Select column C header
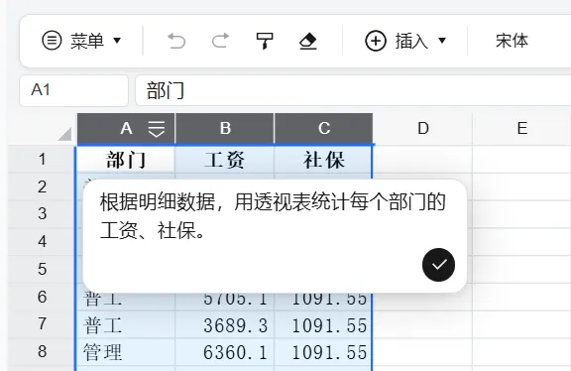This screenshot has height=371, width=571. click(324, 129)
